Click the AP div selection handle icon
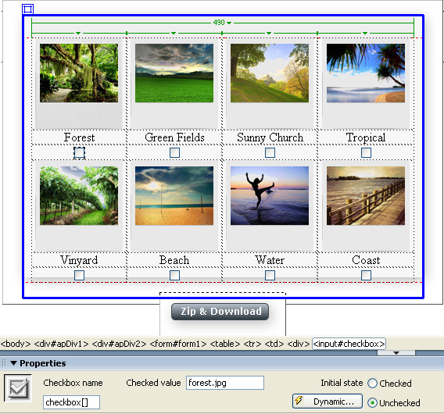 [x=28, y=9]
